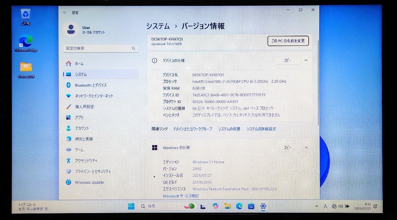Click the Windows logo beside Windows の仕様

[x=154, y=148]
